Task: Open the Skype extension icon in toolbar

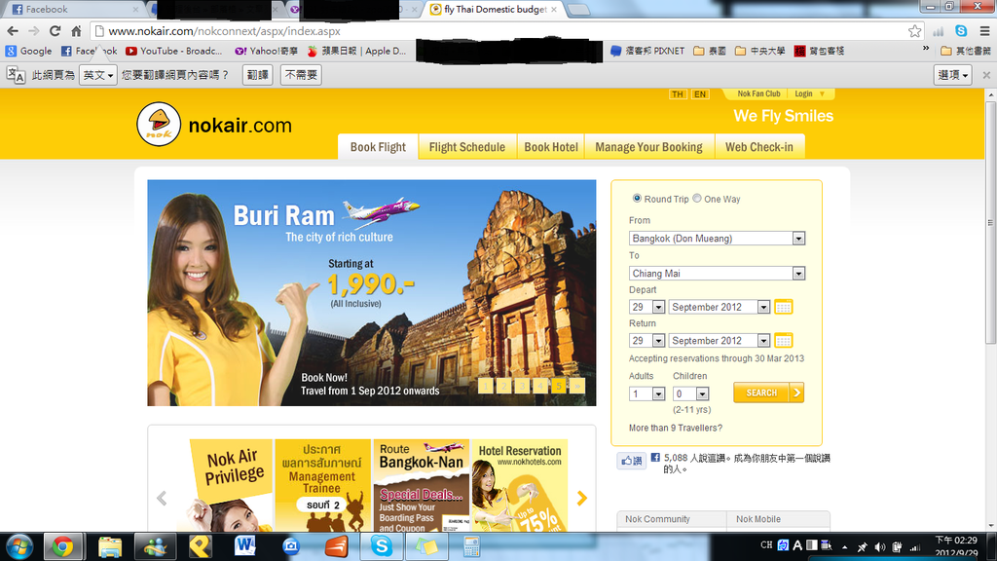Action: click(961, 31)
